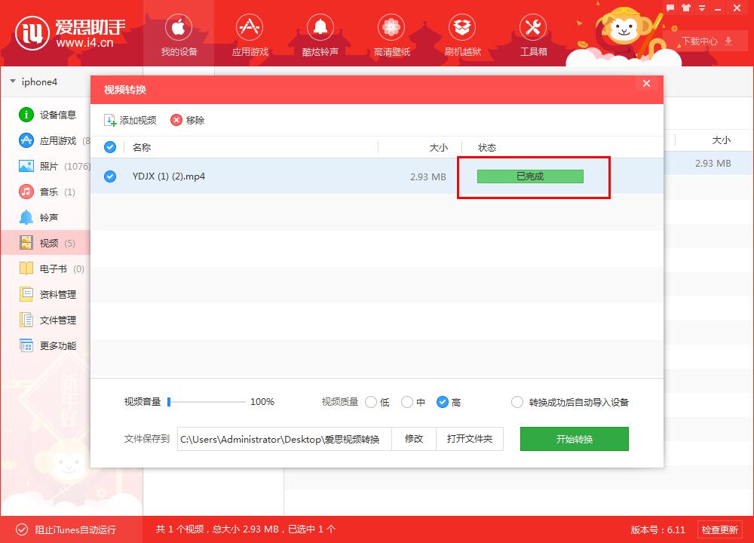Select 低 video quality radio button
This screenshot has height=543, width=754.
coord(370,402)
